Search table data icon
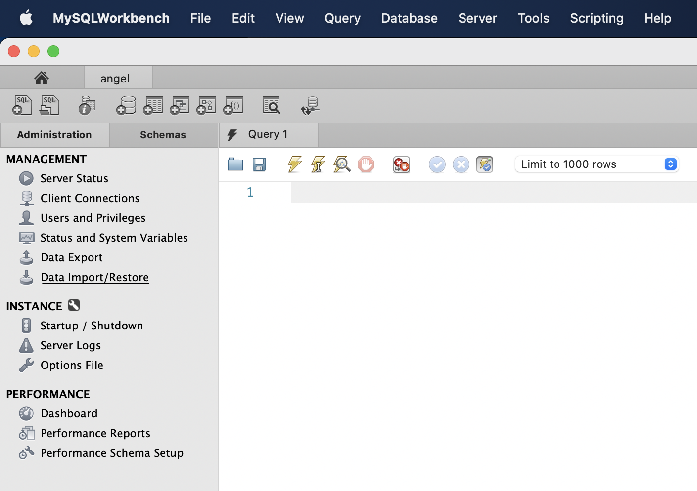697x491 pixels. (272, 105)
